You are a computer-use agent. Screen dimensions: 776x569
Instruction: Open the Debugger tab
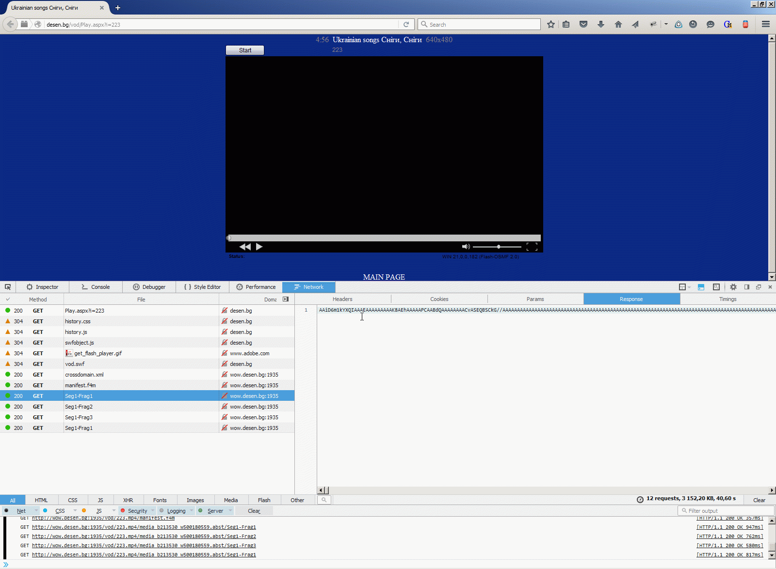(x=149, y=287)
